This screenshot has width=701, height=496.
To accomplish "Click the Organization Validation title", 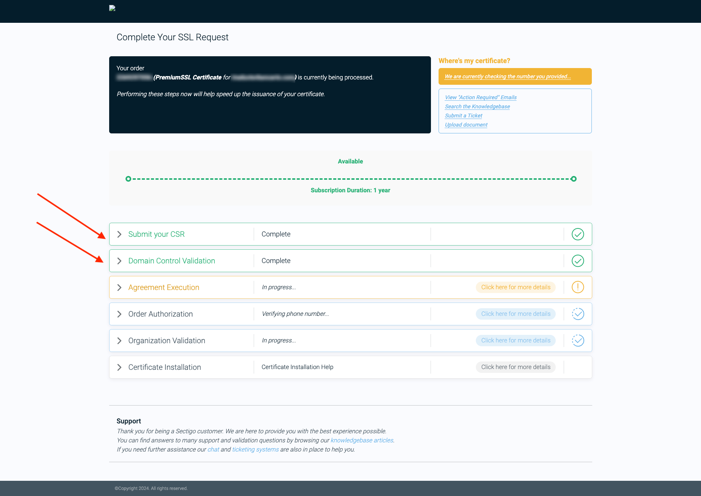I will [x=167, y=341].
